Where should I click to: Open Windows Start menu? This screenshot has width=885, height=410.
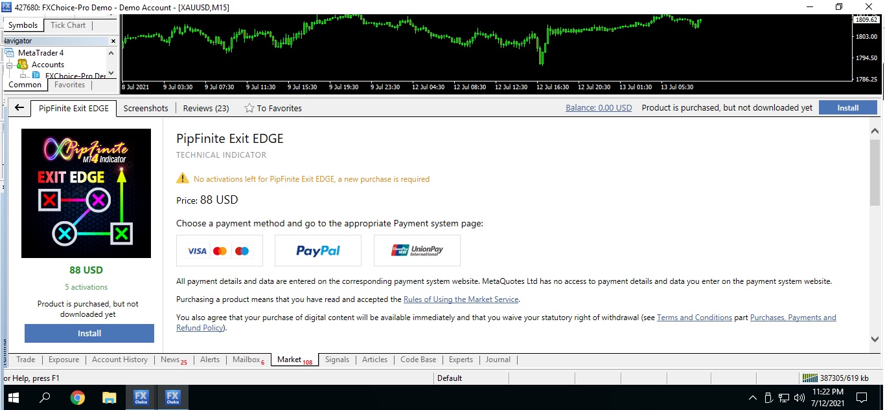[x=13, y=398]
